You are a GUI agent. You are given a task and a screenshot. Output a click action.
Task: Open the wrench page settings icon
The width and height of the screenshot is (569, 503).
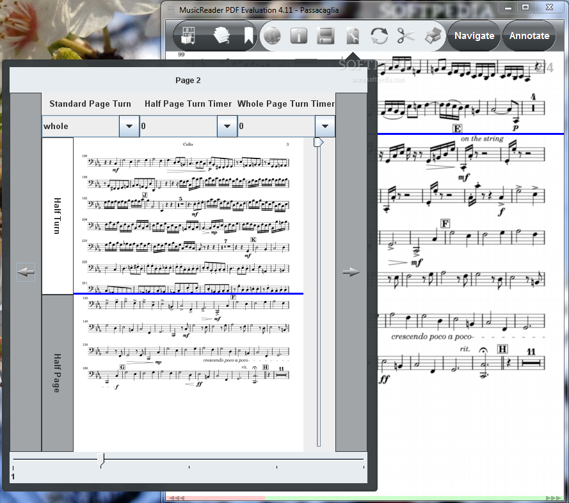[x=353, y=36]
